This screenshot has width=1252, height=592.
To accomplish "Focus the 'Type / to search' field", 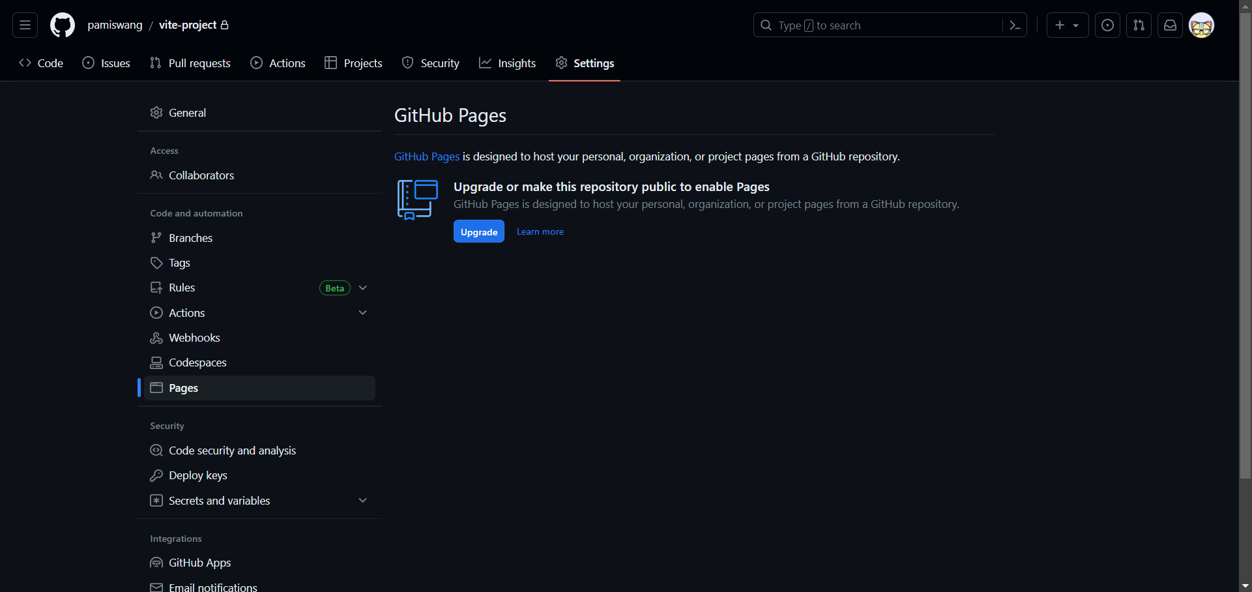I will pyautogui.click(x=890, y=25).
